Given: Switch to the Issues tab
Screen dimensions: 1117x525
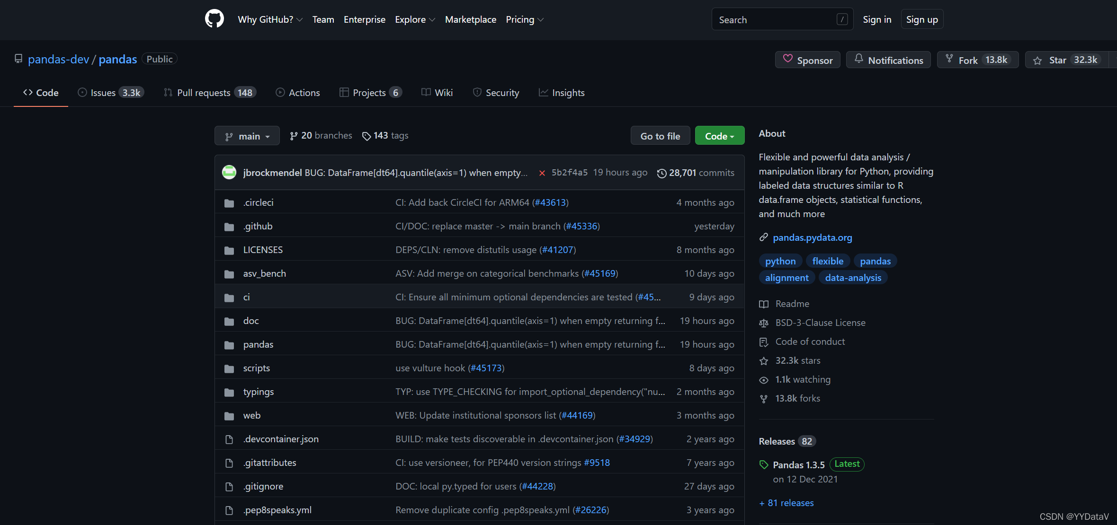Looking at the screenshot, I should 111,93.
